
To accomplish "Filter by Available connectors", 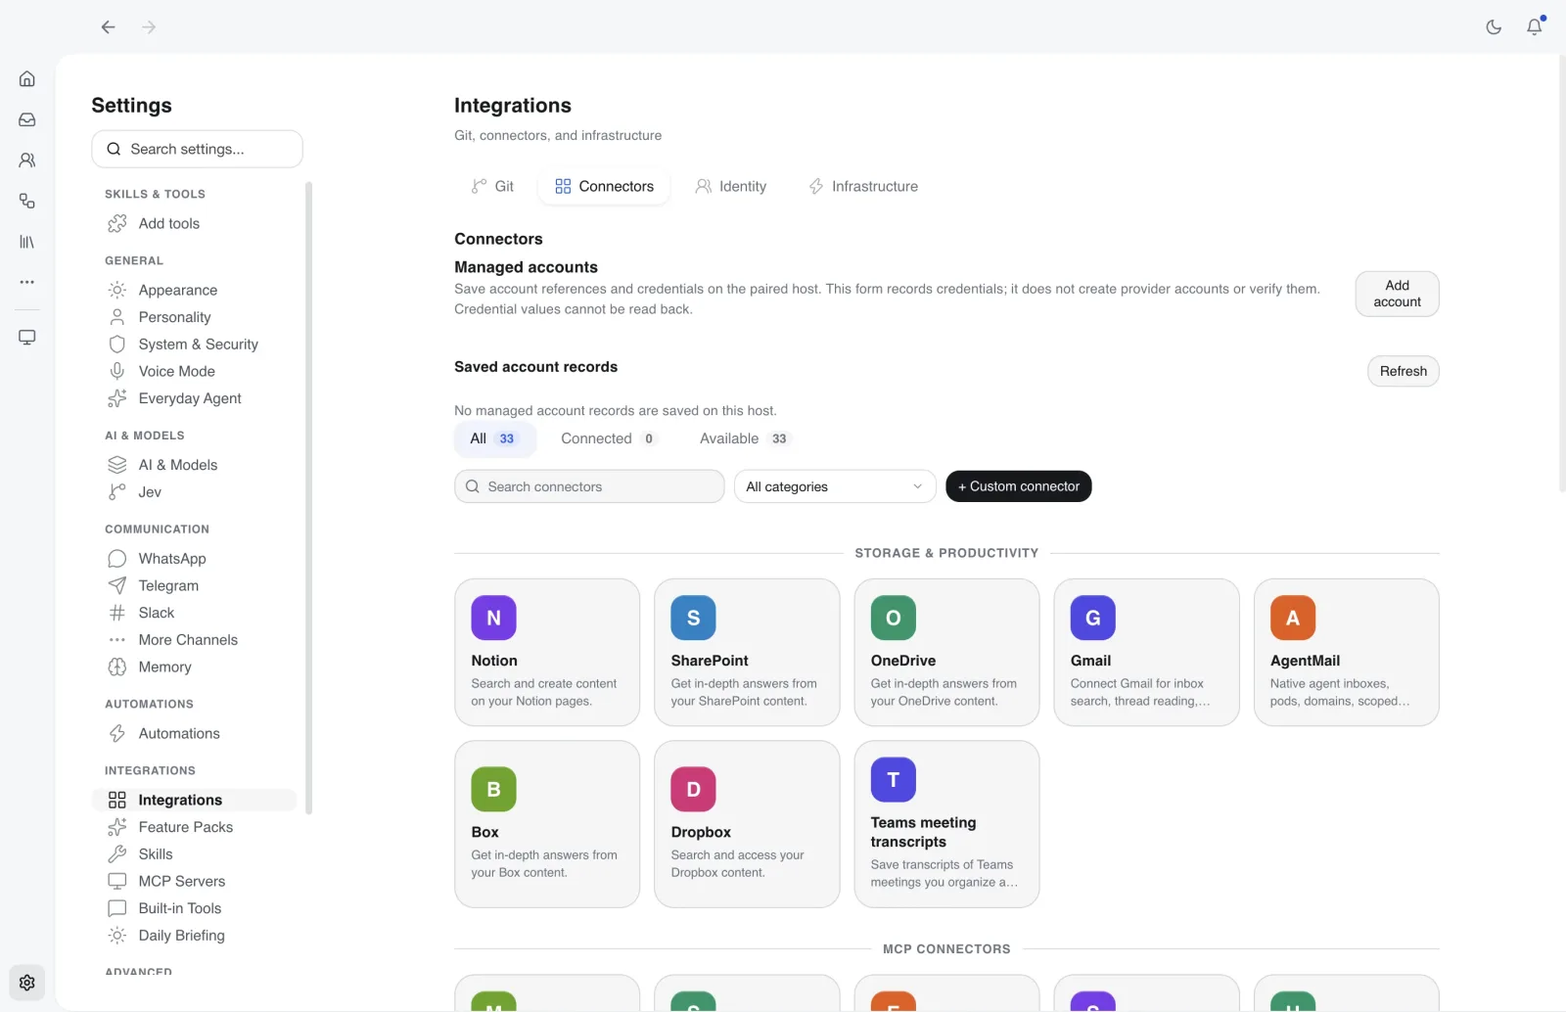I will point(743,438).
